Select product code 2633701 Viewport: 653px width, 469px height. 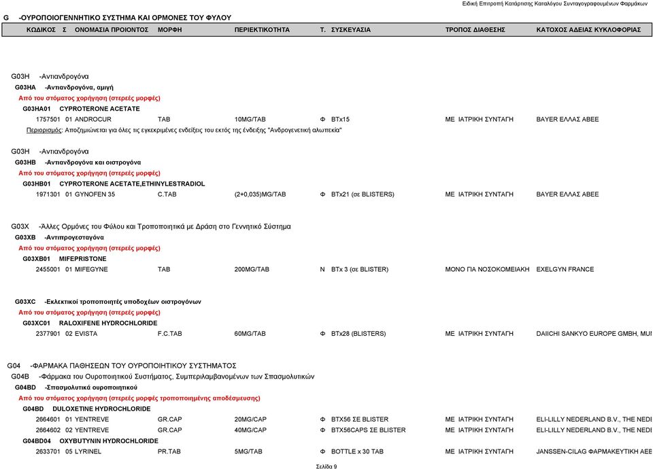48,451
